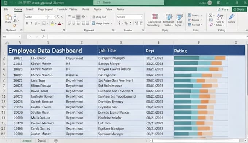The height and width of the screenshot is (143, 248).
Task: Open Cell Styles gallery
Action: [x=179, y=20]
